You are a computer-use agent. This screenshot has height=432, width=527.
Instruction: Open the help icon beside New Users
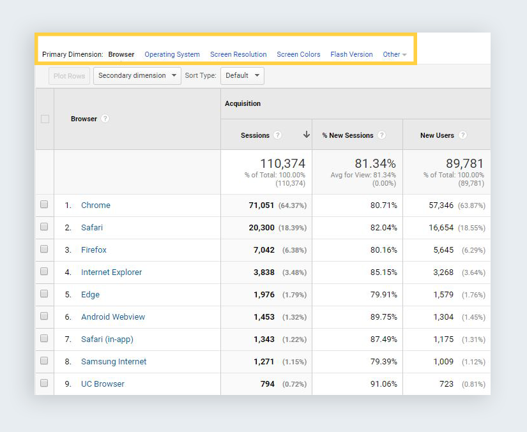[x=462, y=135]
